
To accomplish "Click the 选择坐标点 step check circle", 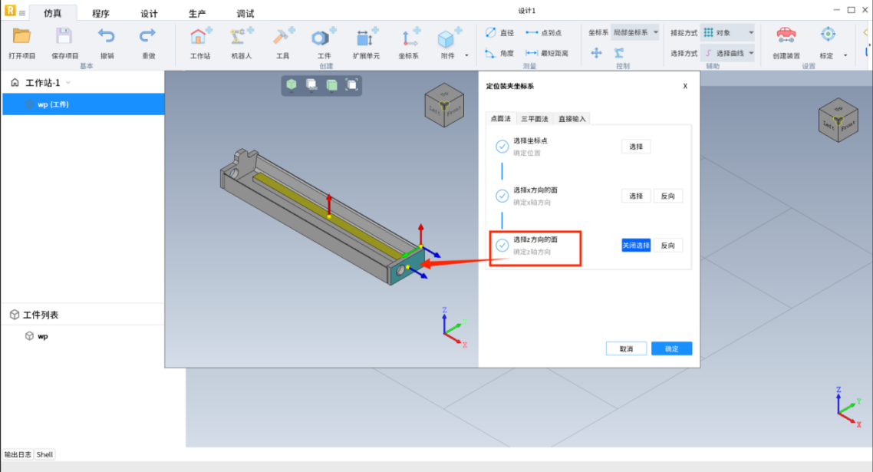I will [502, 147].
